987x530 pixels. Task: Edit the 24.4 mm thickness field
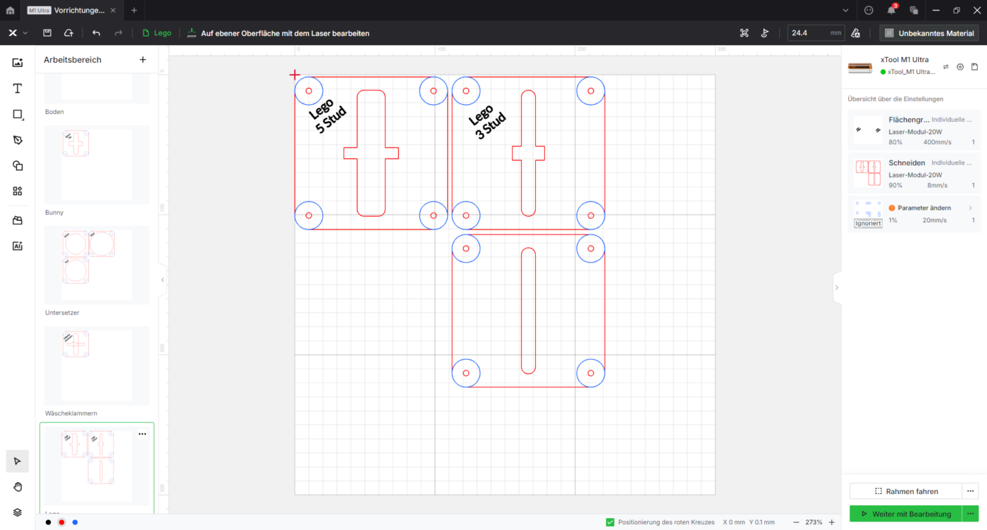(816, 33)
